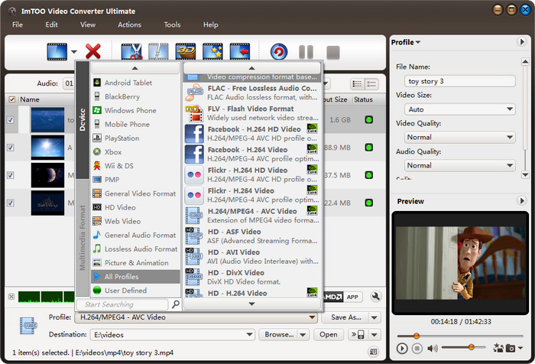Expand the Profile panel arrow button

pyautogui.click(x=521, y=42)
